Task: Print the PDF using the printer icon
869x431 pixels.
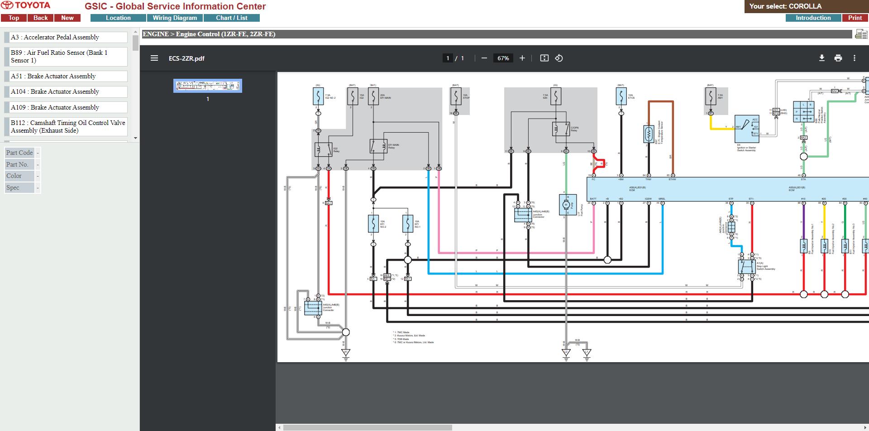Action: [x=838, y=58]
